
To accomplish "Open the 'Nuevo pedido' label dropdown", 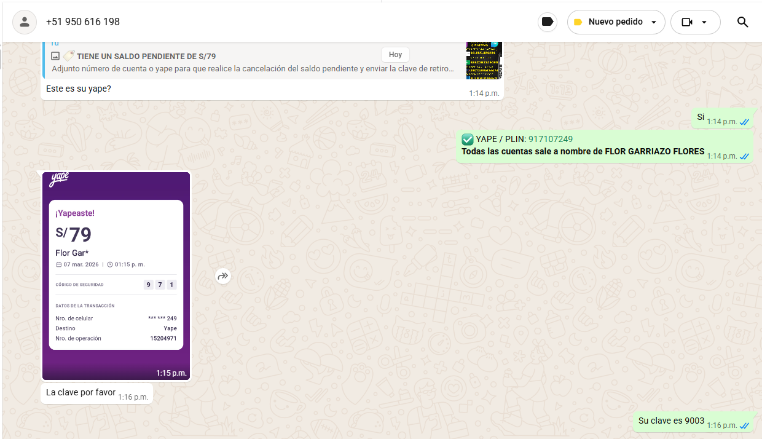I will (615, 22).
